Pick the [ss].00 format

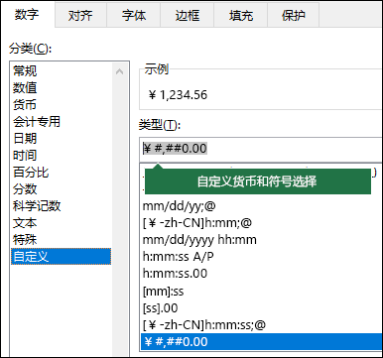[x=261, y=307]
